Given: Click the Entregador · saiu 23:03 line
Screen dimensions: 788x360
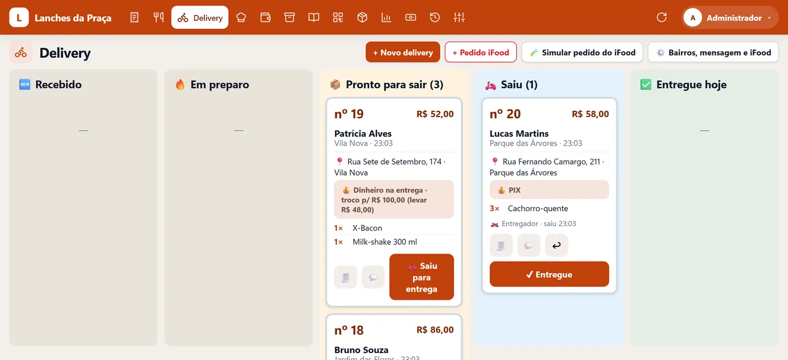Looking at the screenshot, I should click(533, 223).
